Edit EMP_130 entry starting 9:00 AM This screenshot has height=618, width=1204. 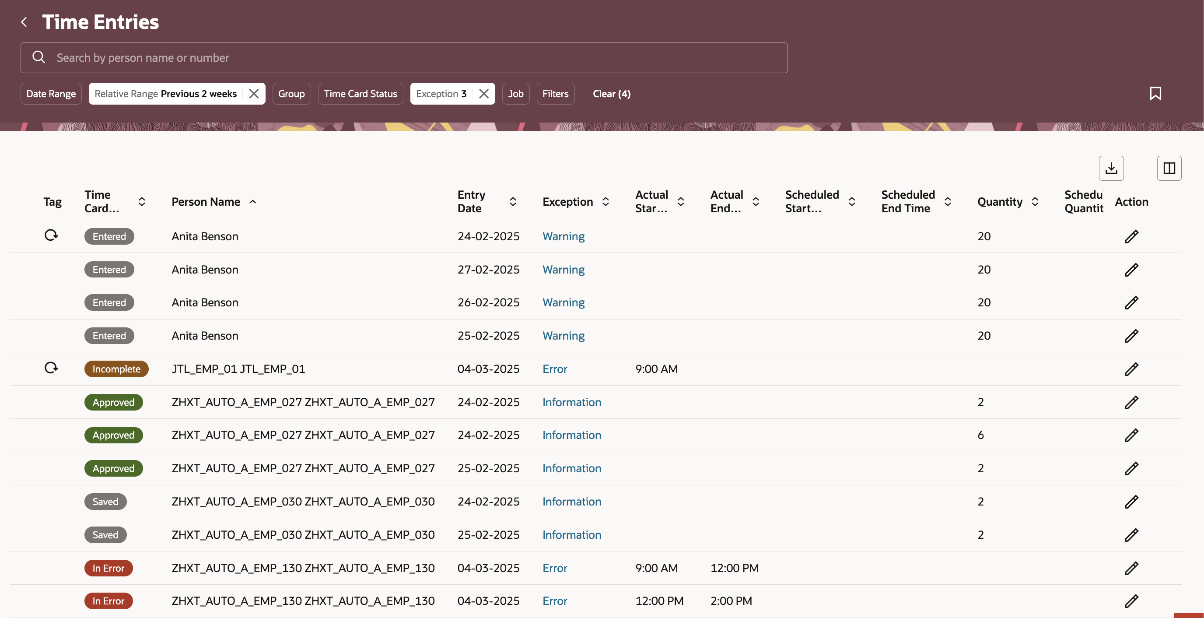[x=1131, y=569]
